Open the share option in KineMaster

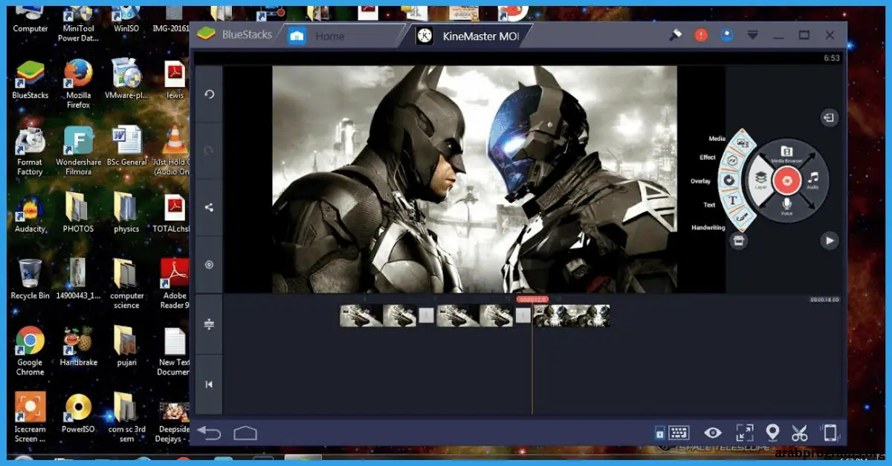[x=209, y=208]
